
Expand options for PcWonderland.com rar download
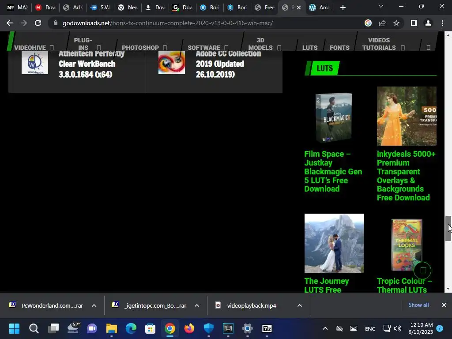click(x=94, y=305)
